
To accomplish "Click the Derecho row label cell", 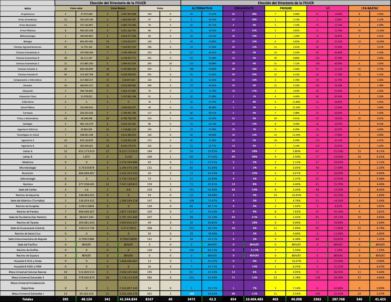I will (28, 85).
